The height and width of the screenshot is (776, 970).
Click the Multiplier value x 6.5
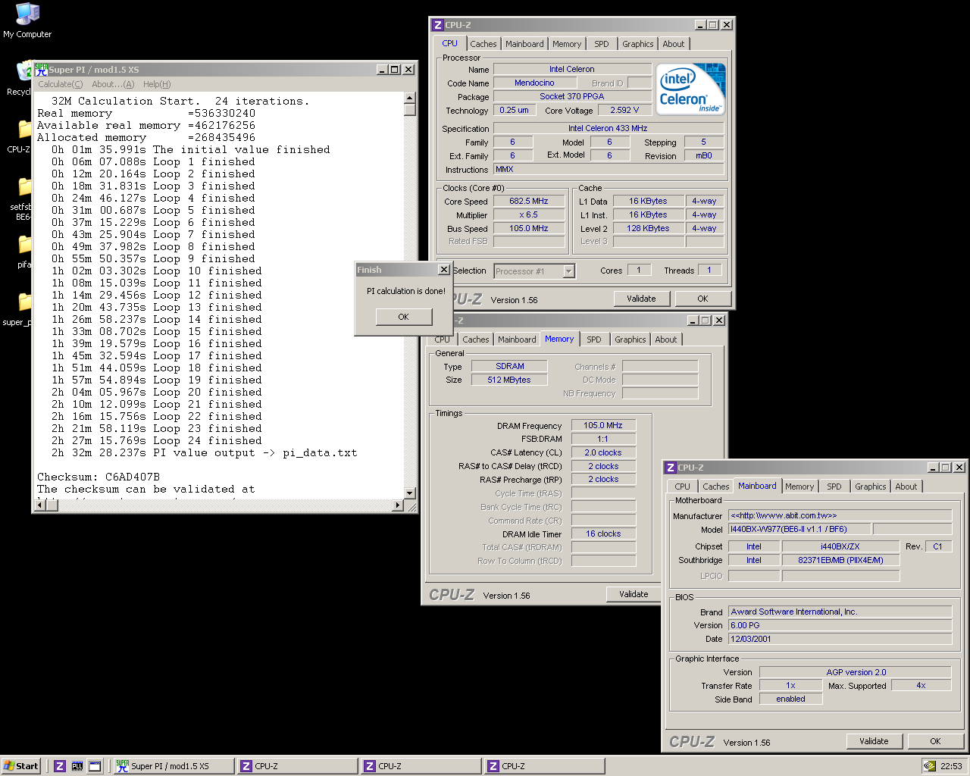pos(529,214)
